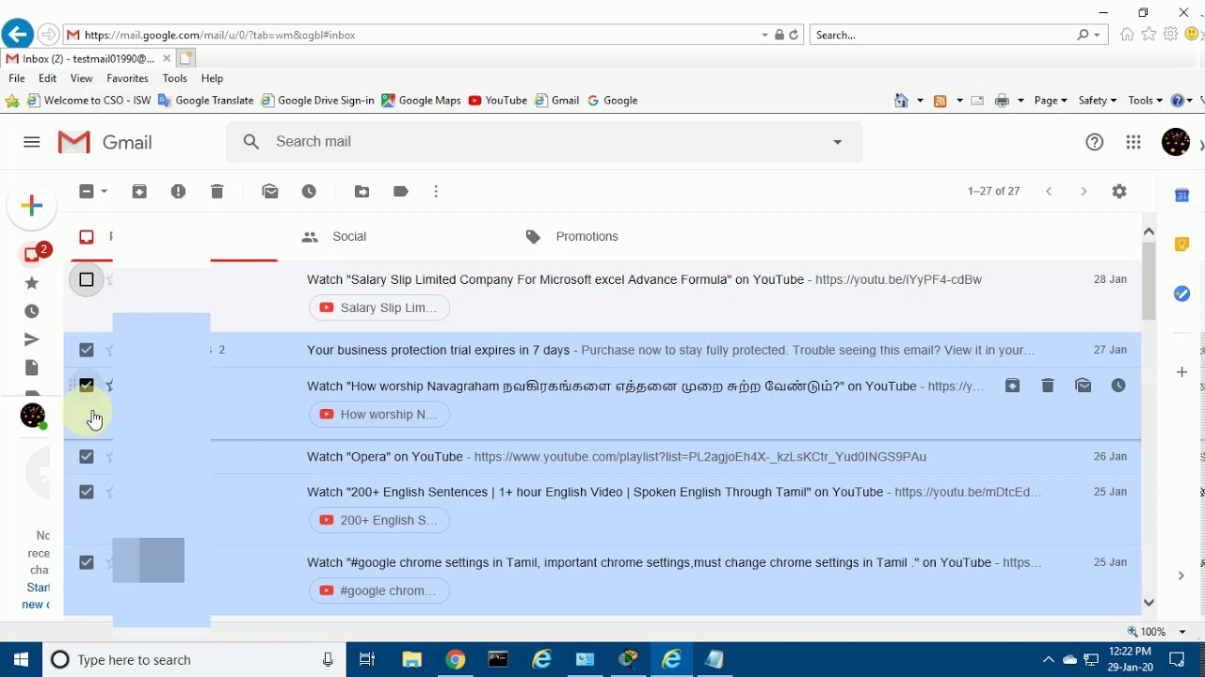Image resolution: width=1205 pixels, height=677 pixels.
Task: Tick the Salary Slip email checkbox
Action: (x=87, y=279)
